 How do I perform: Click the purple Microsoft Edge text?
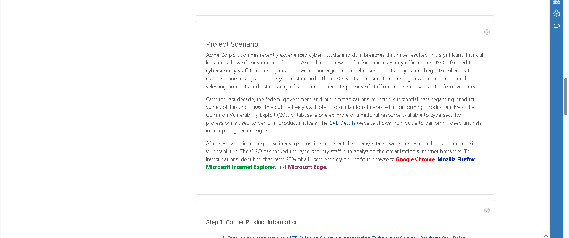(x=307, y=167)
